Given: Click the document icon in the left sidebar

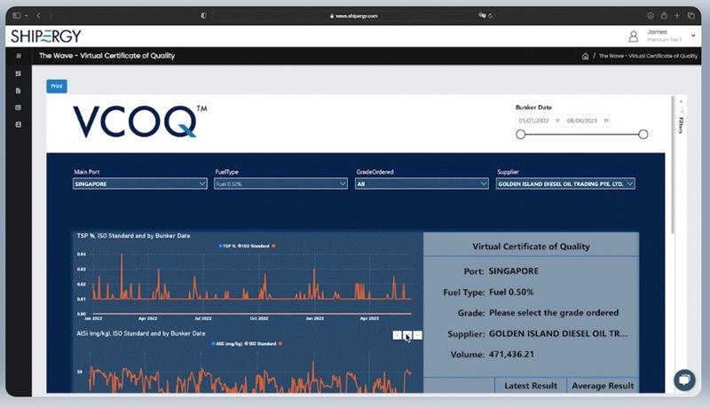Looking at the screenshot, I should 18,90.
